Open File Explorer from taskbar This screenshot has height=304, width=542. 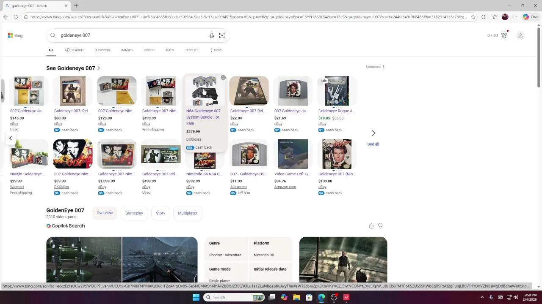[296, 297]
